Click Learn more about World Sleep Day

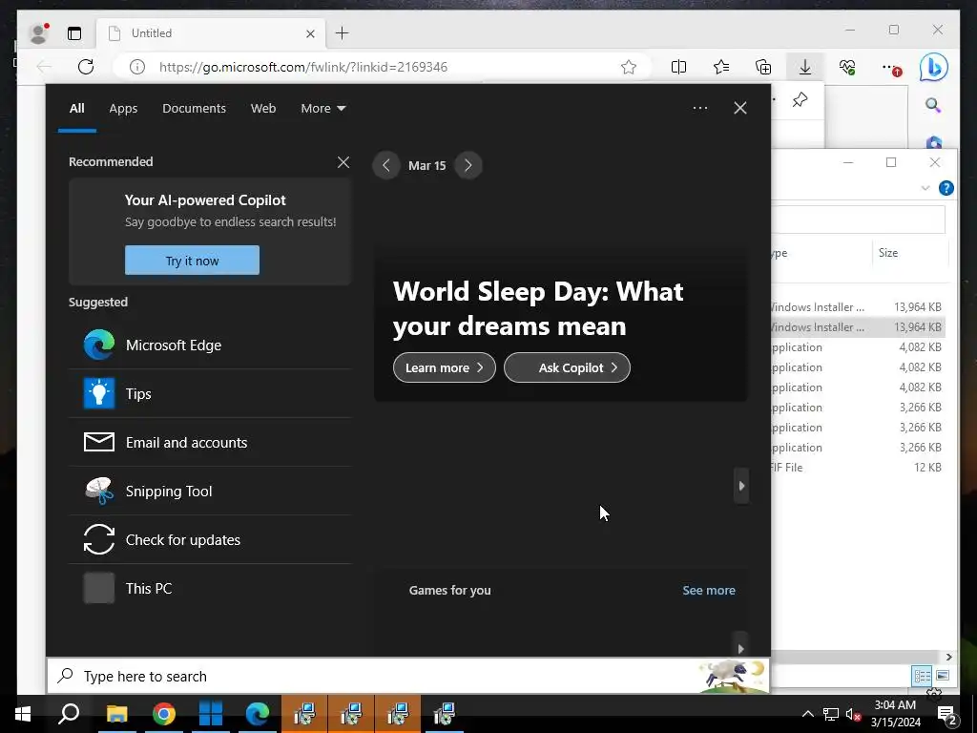click(445, 367)
